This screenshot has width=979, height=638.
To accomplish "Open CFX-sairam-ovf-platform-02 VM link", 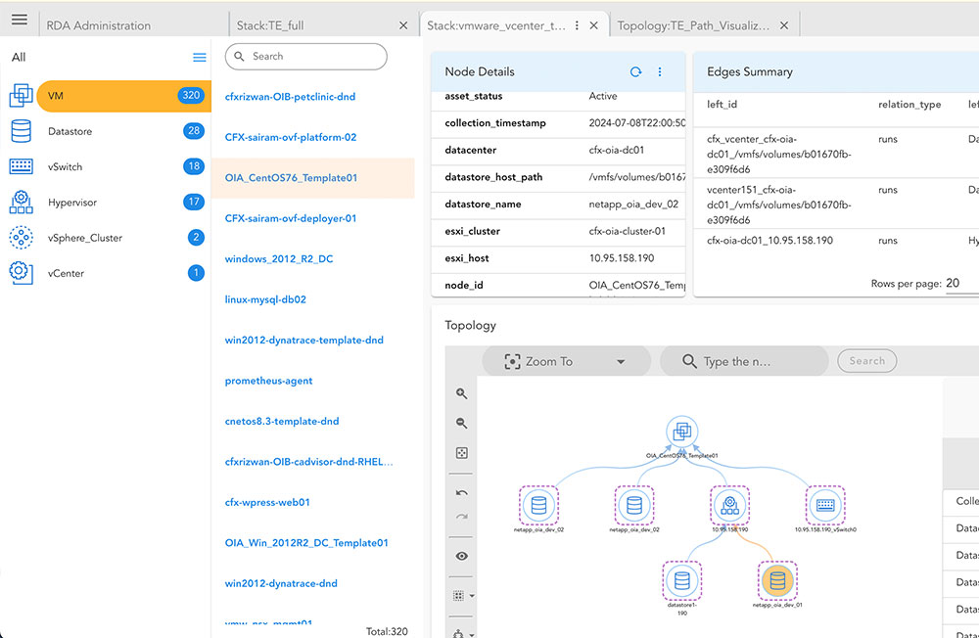I will 291,137.
